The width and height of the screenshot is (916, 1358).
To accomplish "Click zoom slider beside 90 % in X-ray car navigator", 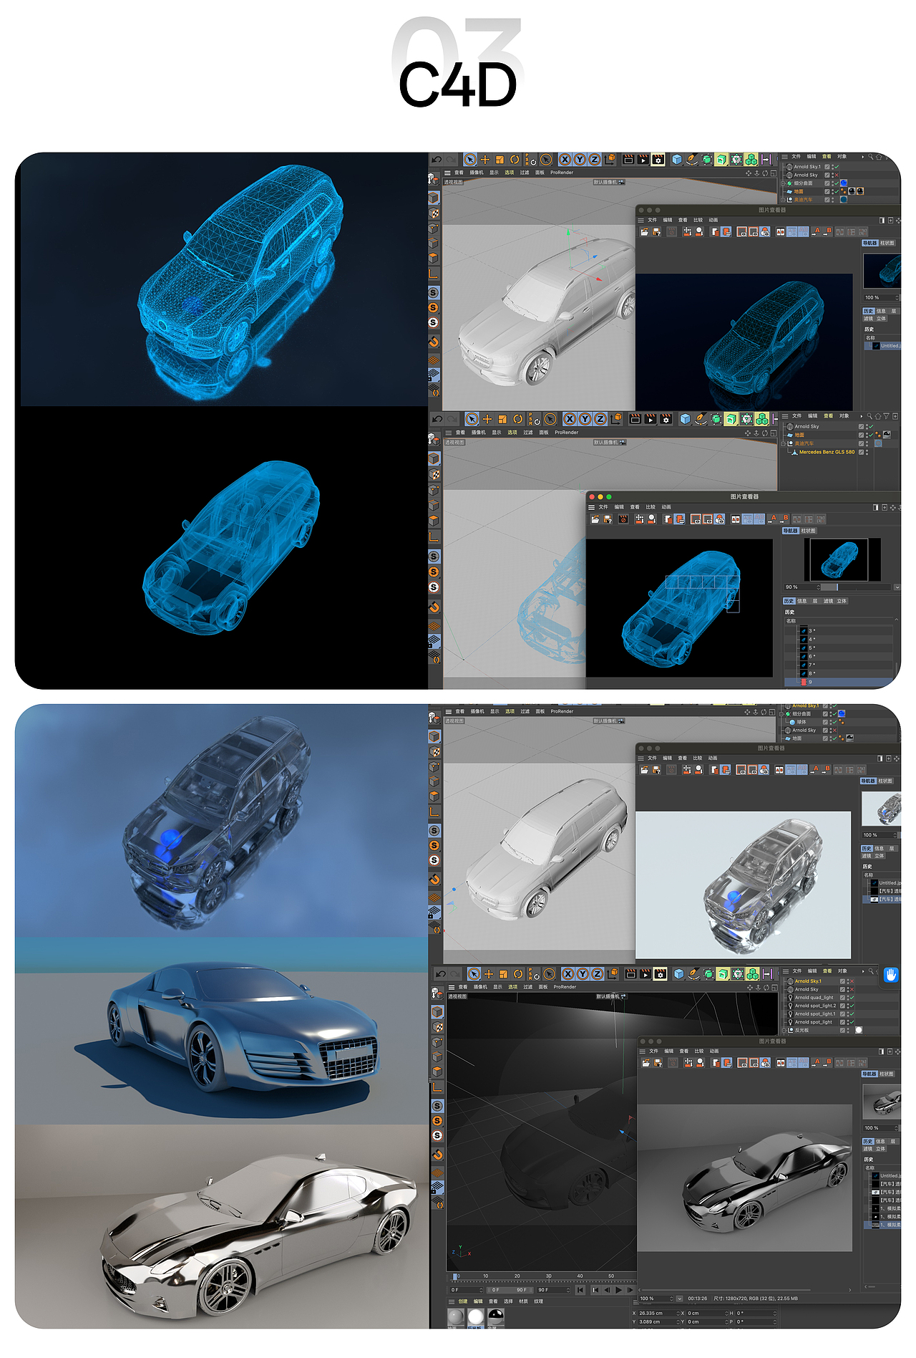I will (x=857, y=587).
